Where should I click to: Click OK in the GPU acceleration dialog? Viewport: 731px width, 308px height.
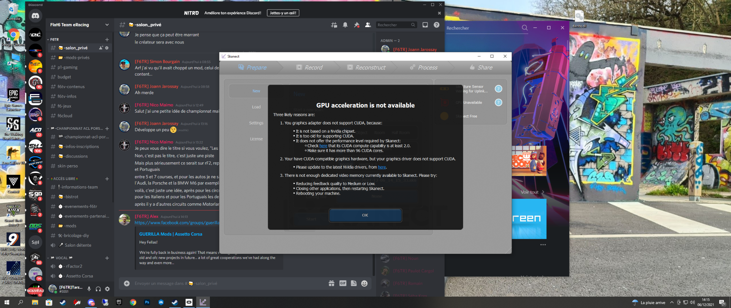pos(365,215)
